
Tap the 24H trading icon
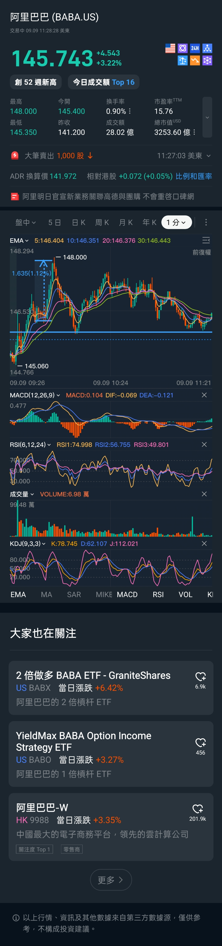[x=195, y=48]
